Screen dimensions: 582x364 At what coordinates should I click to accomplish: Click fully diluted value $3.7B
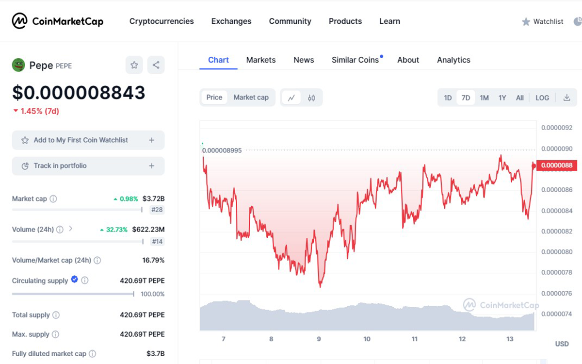tap(156, 354)
